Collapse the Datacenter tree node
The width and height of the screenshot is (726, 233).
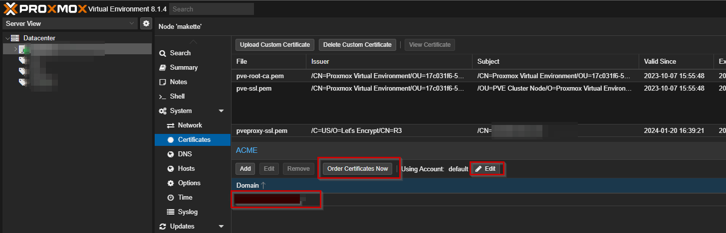coord(6,38)
